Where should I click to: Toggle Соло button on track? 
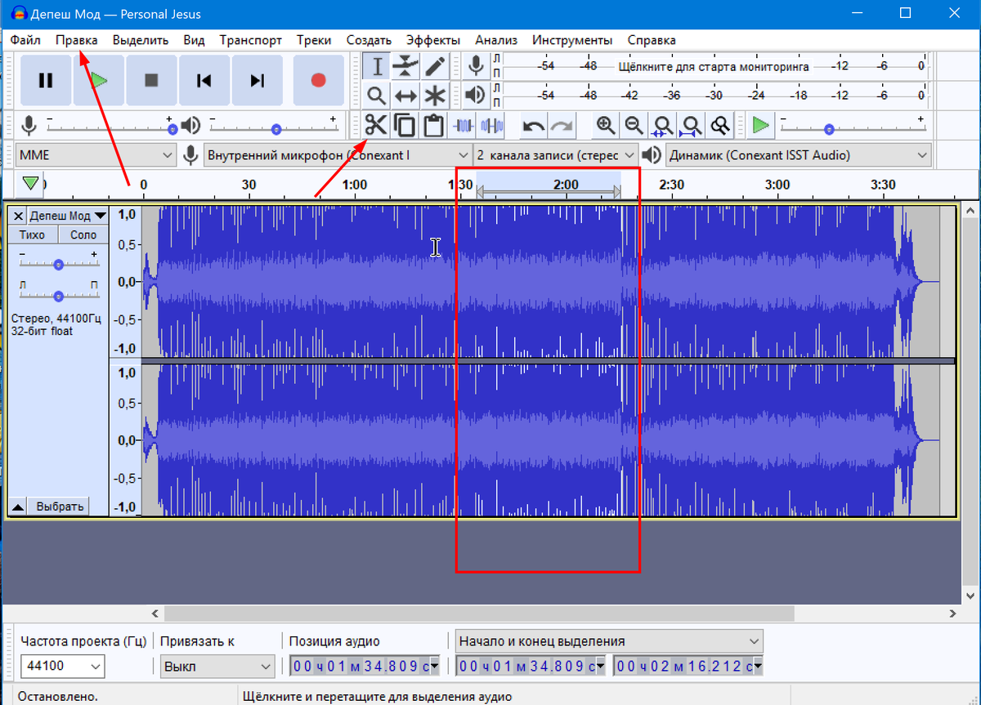pyautogui.click(x=83, y=234)
